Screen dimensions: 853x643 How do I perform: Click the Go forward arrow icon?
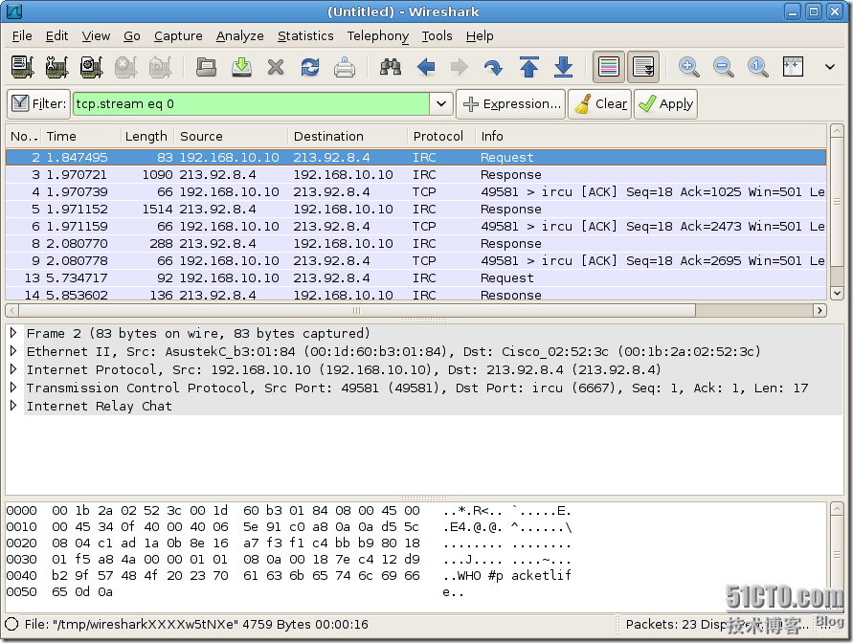click(460, 67)
